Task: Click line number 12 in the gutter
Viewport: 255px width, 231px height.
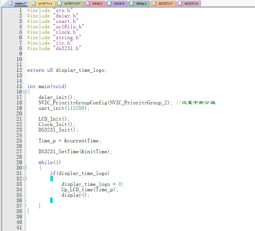Action: pos(19,70)
